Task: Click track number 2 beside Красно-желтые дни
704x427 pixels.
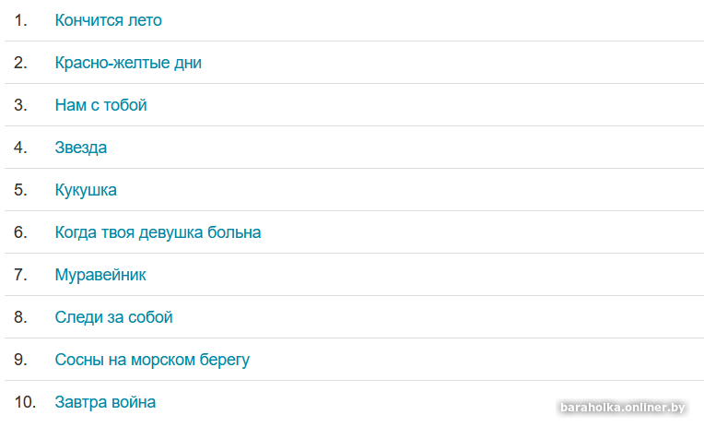Action: 20,63
